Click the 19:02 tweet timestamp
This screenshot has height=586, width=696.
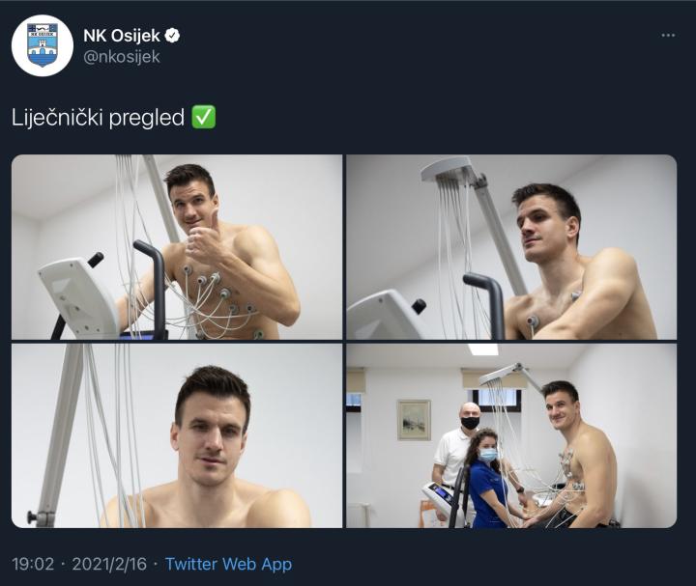click(32, 564)
